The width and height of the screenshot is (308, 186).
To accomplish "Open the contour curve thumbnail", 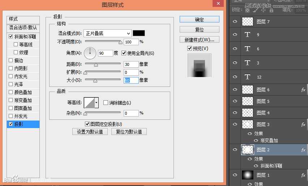I will pyautogui.click(x=89, y=102).
